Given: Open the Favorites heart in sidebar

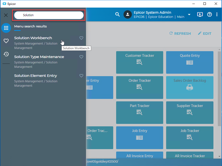Looking at the screenshot, I should coord(6,41).
